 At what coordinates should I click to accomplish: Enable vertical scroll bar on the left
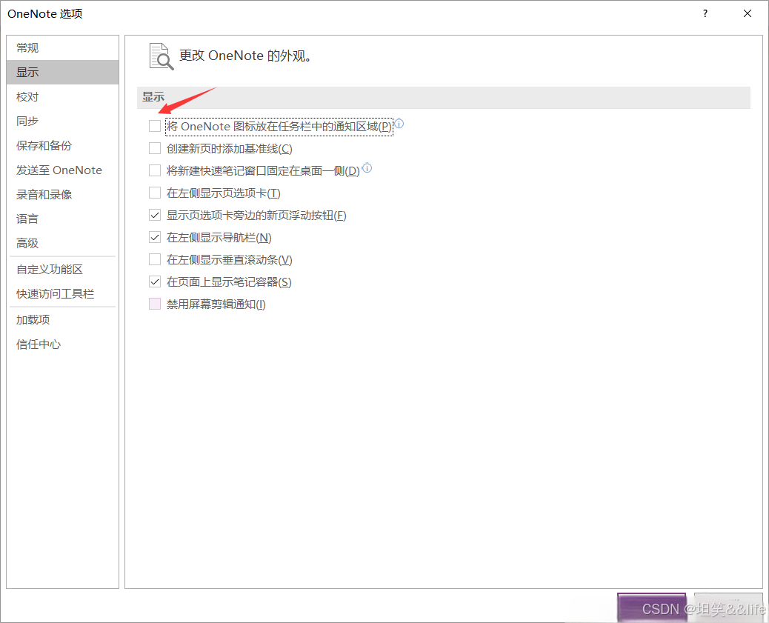pos(155,259)
